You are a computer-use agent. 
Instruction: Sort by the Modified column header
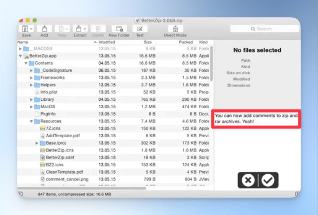pos(107,42)
